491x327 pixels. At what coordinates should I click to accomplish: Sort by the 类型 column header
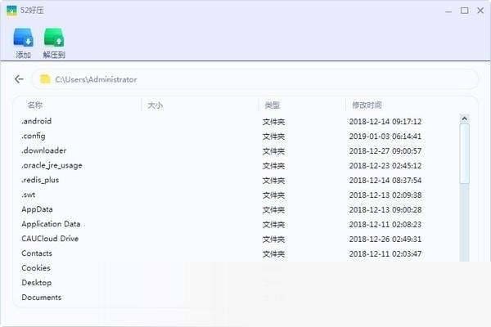pos(273,105)
